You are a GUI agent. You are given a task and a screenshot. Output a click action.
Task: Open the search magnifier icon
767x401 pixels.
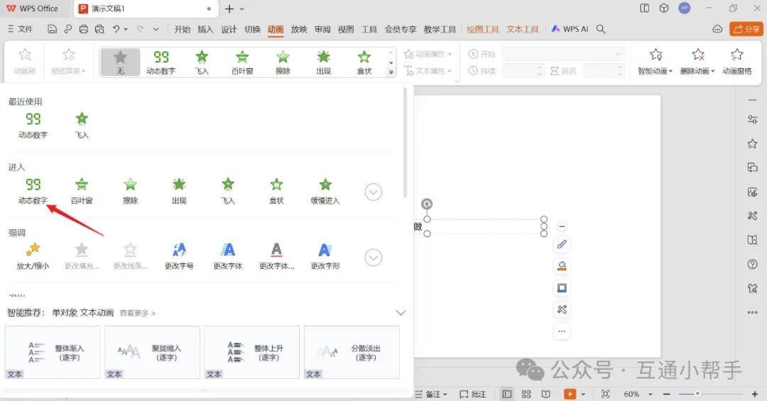tap(602, 29)
